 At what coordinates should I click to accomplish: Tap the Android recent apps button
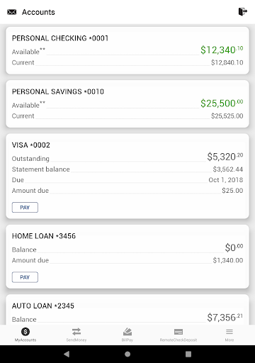pos(188,354)
